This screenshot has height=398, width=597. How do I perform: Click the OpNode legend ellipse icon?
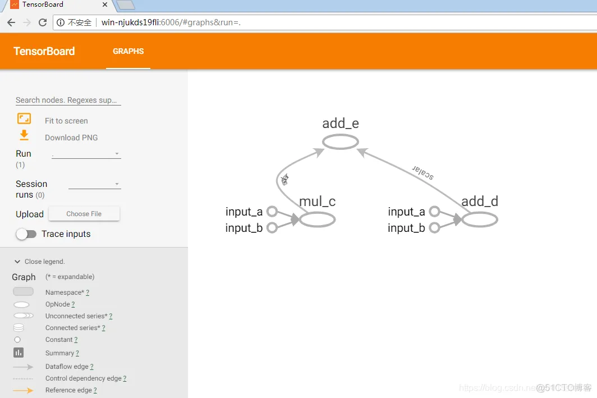pyautogui.click(x=21, y=304)
